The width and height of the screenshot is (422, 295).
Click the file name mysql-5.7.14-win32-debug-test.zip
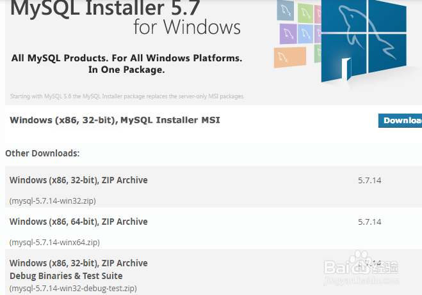point(73,288)
